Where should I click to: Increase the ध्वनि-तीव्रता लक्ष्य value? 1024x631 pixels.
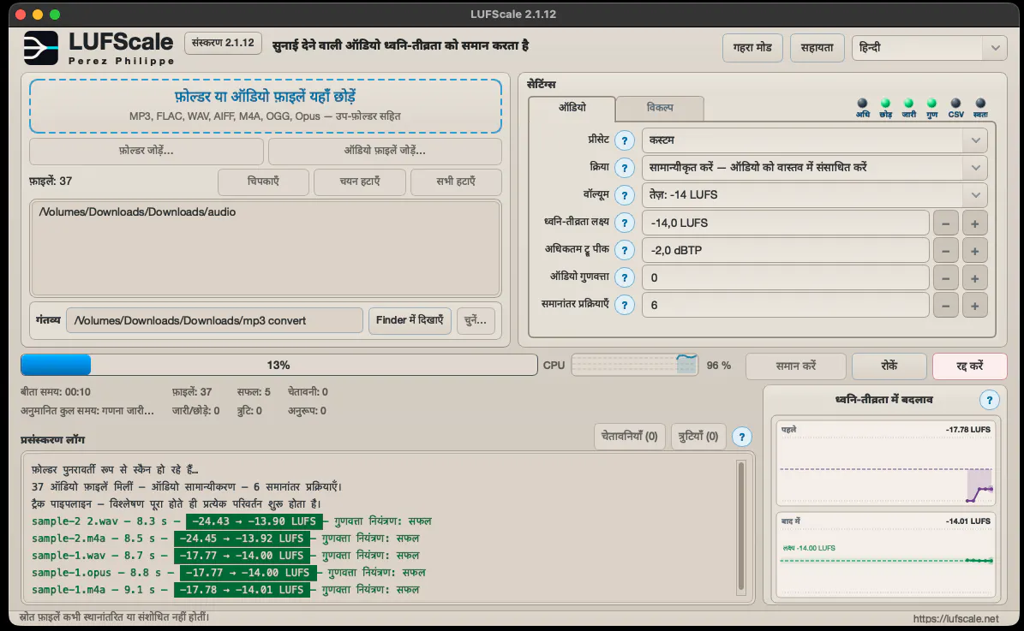pos(974,223)
